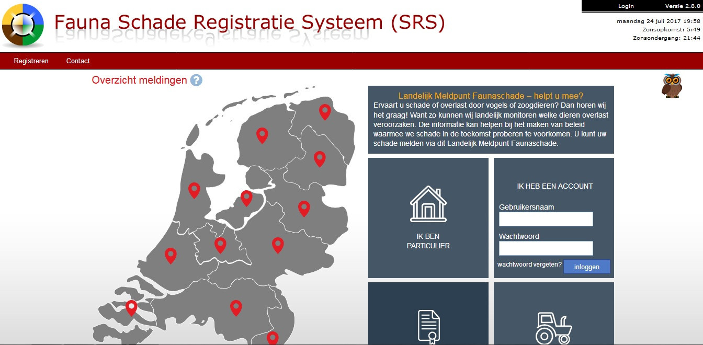The width and height of the screenshot is (703, 345).
Task: Click the wachtwoord vergeten link
Action: pyautogui.click(x=529, y=264)
